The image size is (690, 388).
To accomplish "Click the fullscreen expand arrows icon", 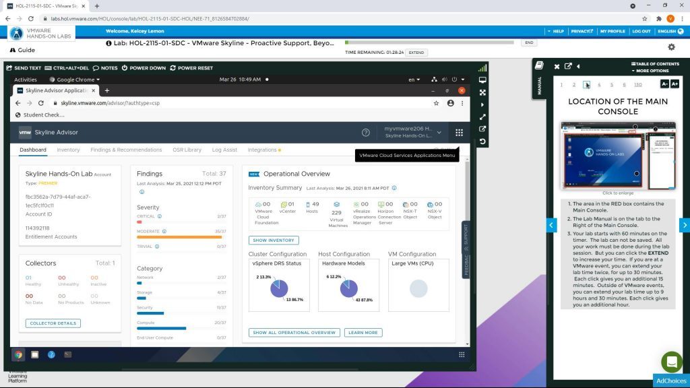I will 482,92.
